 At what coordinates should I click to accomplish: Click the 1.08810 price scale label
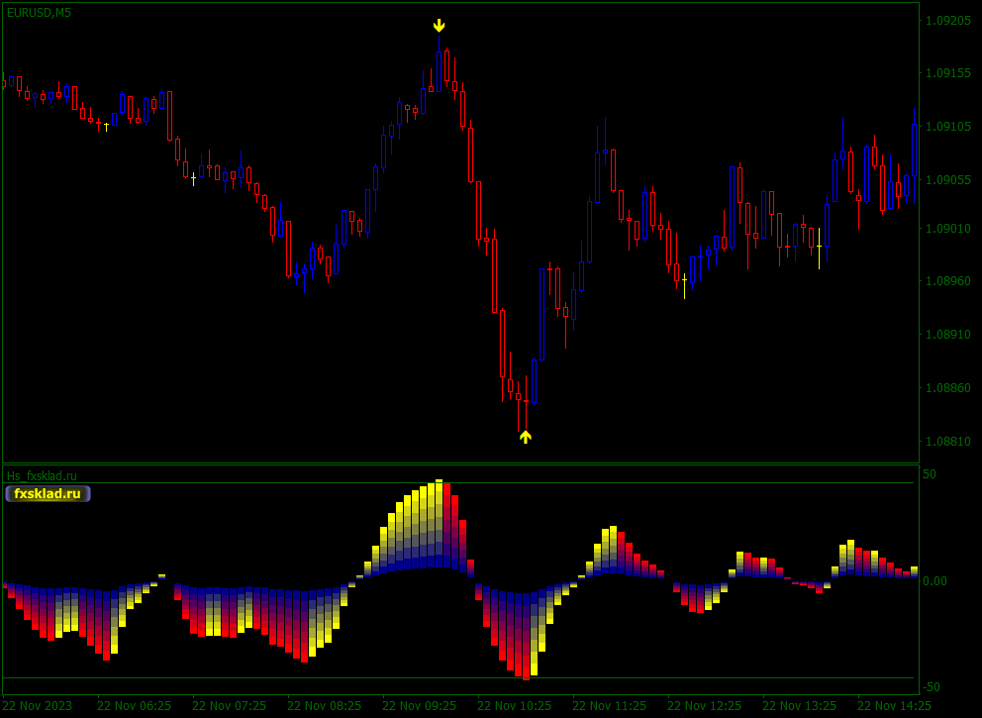tap(948, 441)
